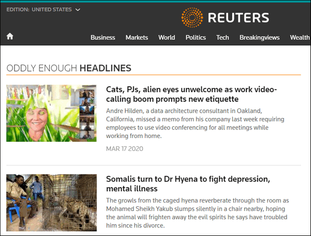Image resolution: width=311 pixels, height=236 pixels.
Task: Click the Reuters orange dotted logo
Action: click(192, 17)
